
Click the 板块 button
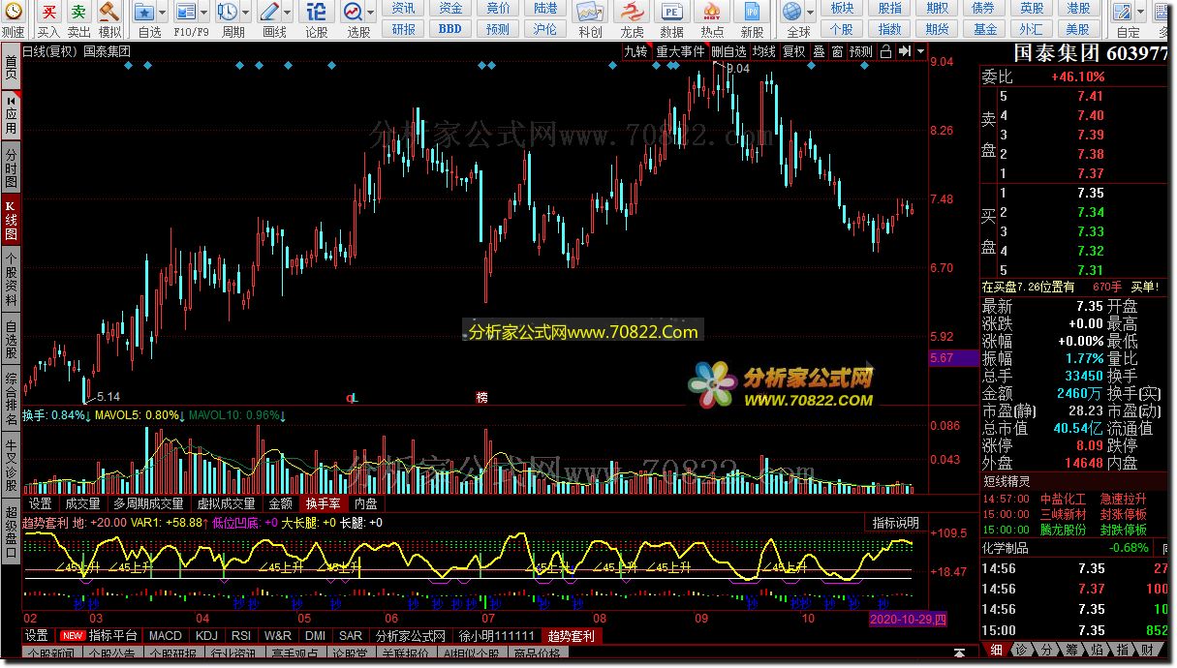[x=842, y=8]
